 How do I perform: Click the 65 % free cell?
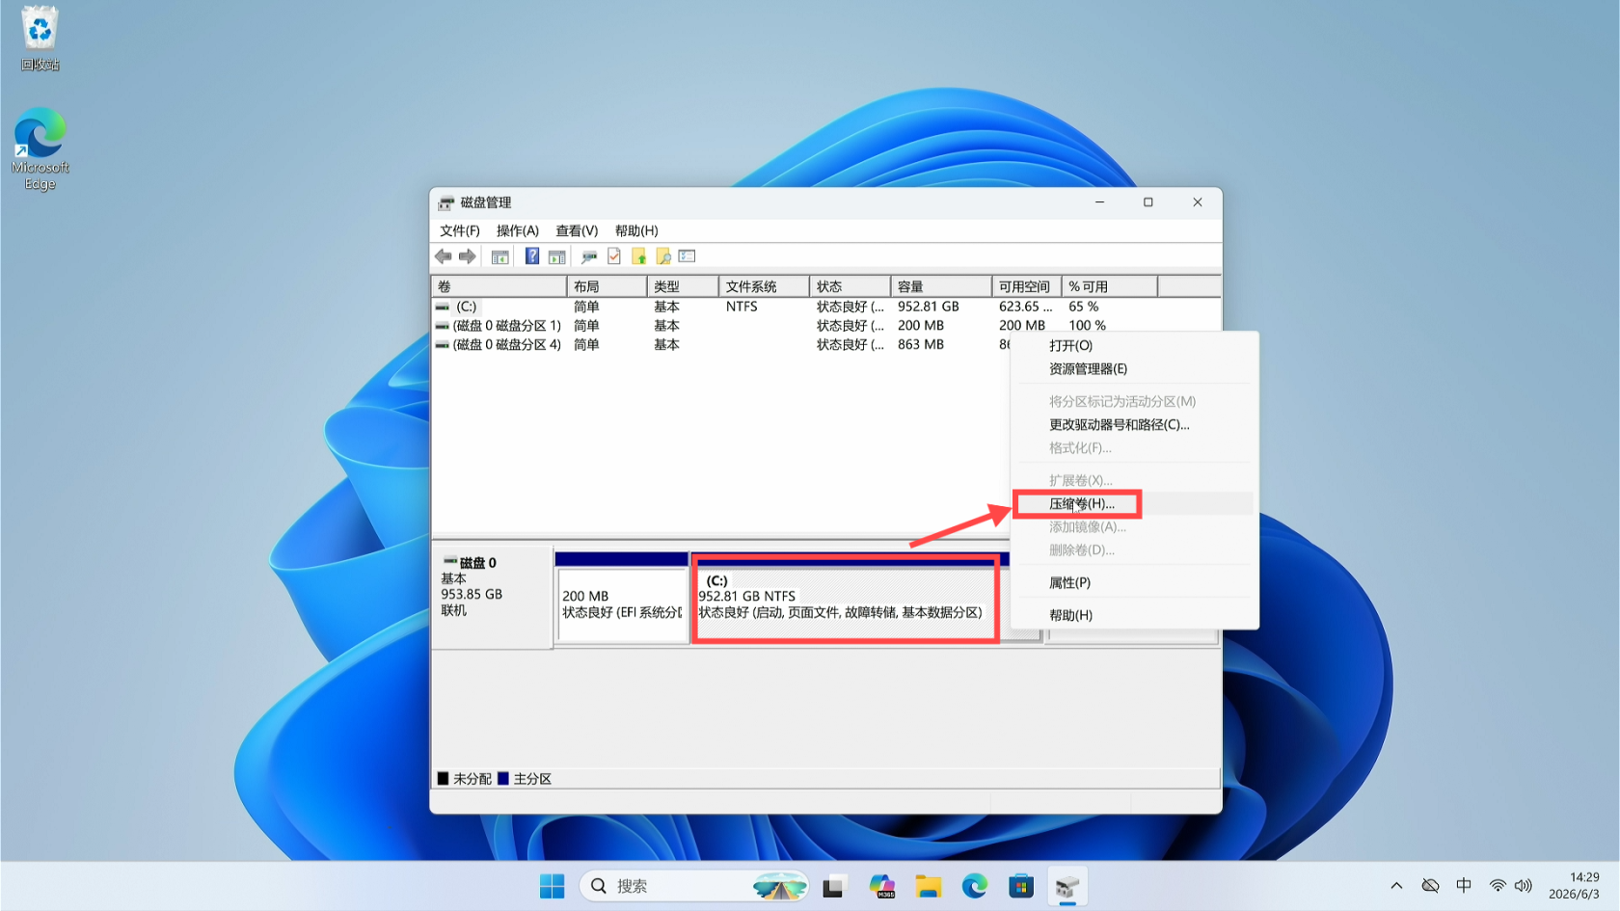tap(1084, 307)
